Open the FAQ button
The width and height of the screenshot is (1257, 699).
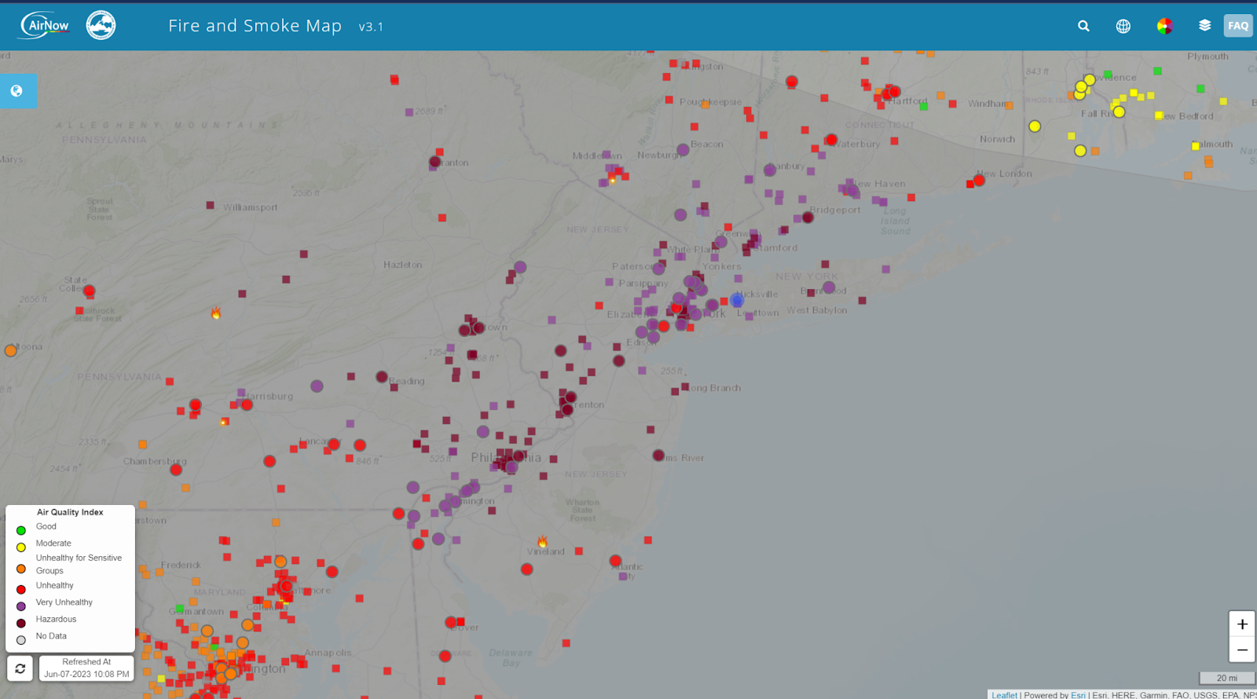tap(1238, 26)
